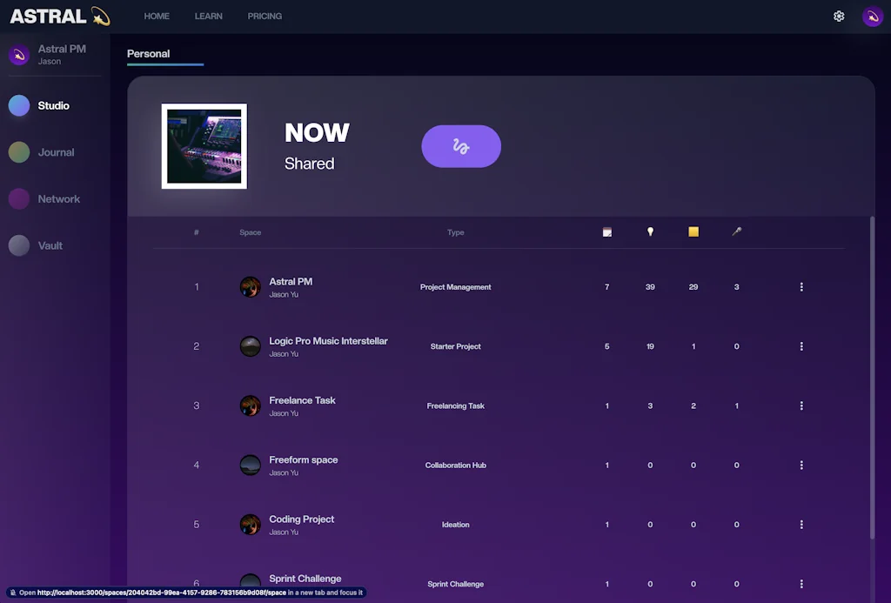
Task: Open the Logic Pro Music Interstellar space
Action: coord(328,341)
